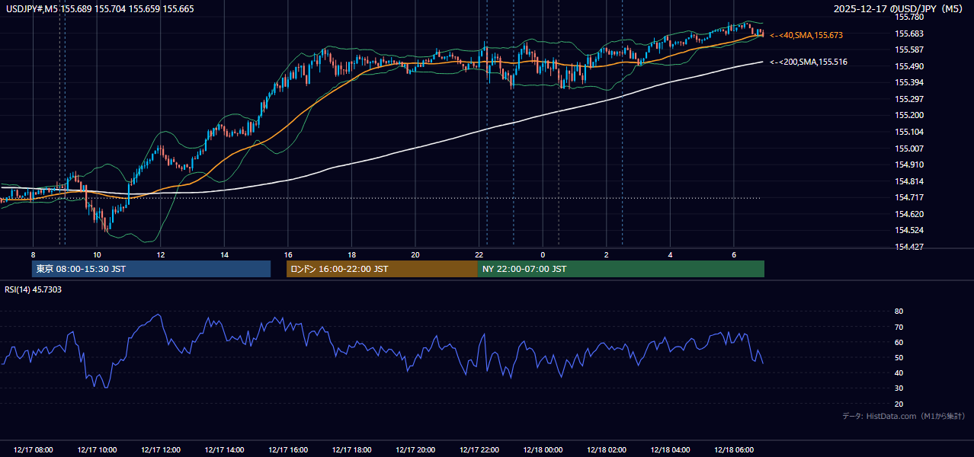Click hour label 18 under the price chart

[x=351, y=254]
